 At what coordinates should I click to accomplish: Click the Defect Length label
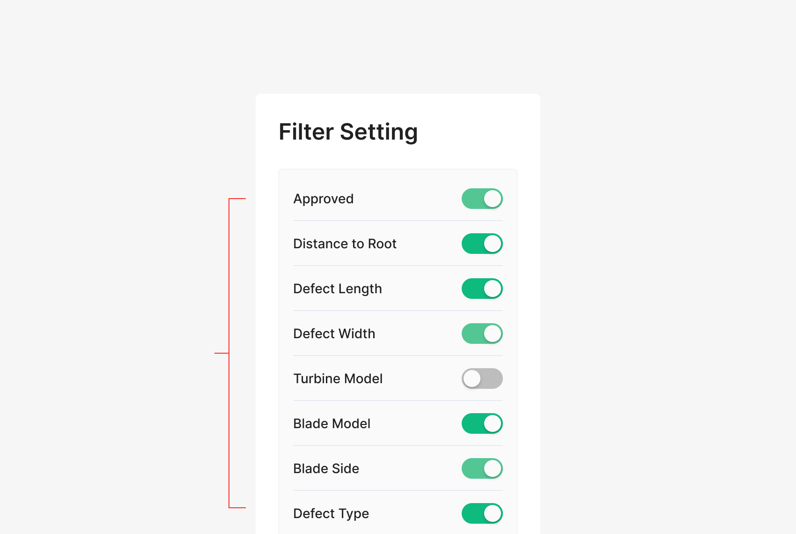point(337,289)
